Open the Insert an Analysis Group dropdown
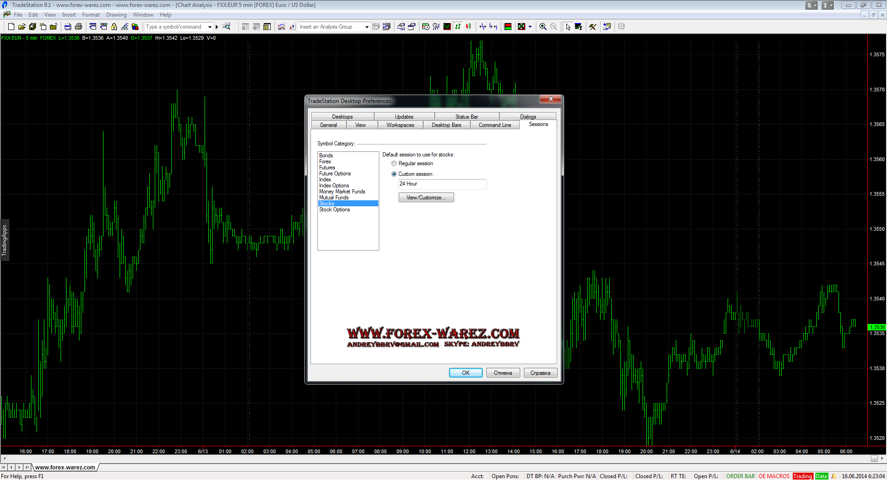 (367, 27)
